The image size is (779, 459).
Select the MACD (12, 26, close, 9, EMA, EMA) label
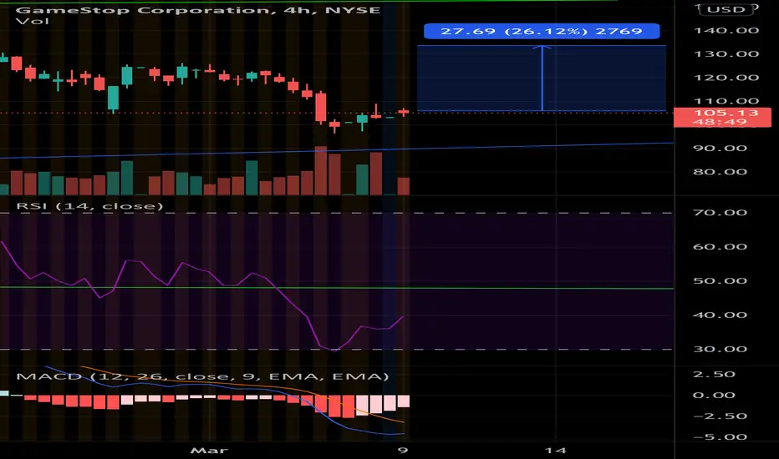[202, 376]
